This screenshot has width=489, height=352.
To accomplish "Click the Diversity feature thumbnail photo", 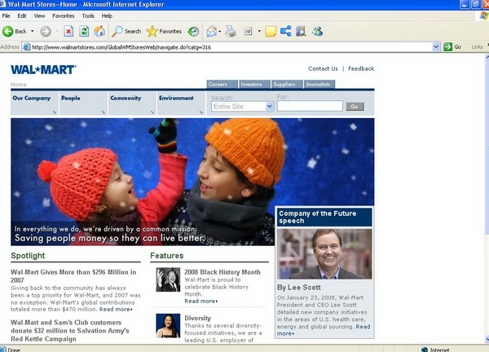I will 168,325.
